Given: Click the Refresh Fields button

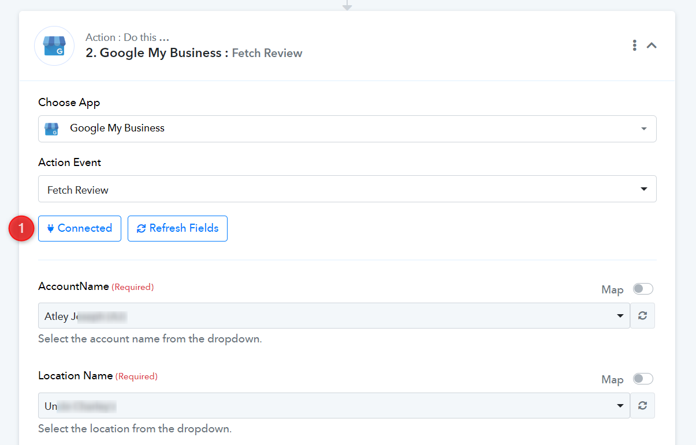Looking at the screenshot, I should click(177, 228).
